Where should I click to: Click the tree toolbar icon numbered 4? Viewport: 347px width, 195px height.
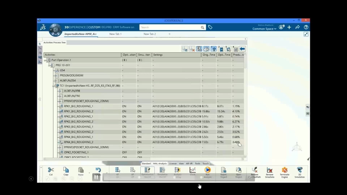tap(235, 49)
